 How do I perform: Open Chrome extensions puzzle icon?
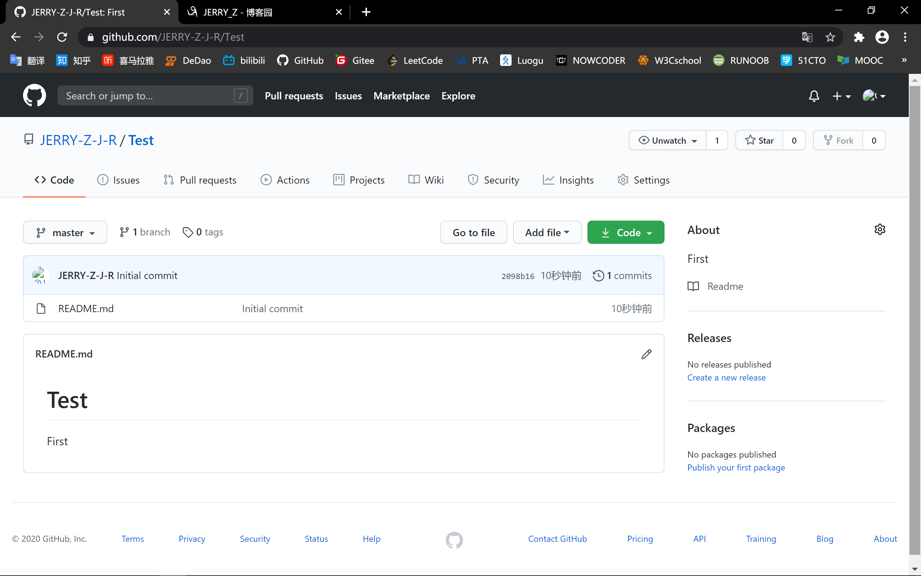(859, 37)
